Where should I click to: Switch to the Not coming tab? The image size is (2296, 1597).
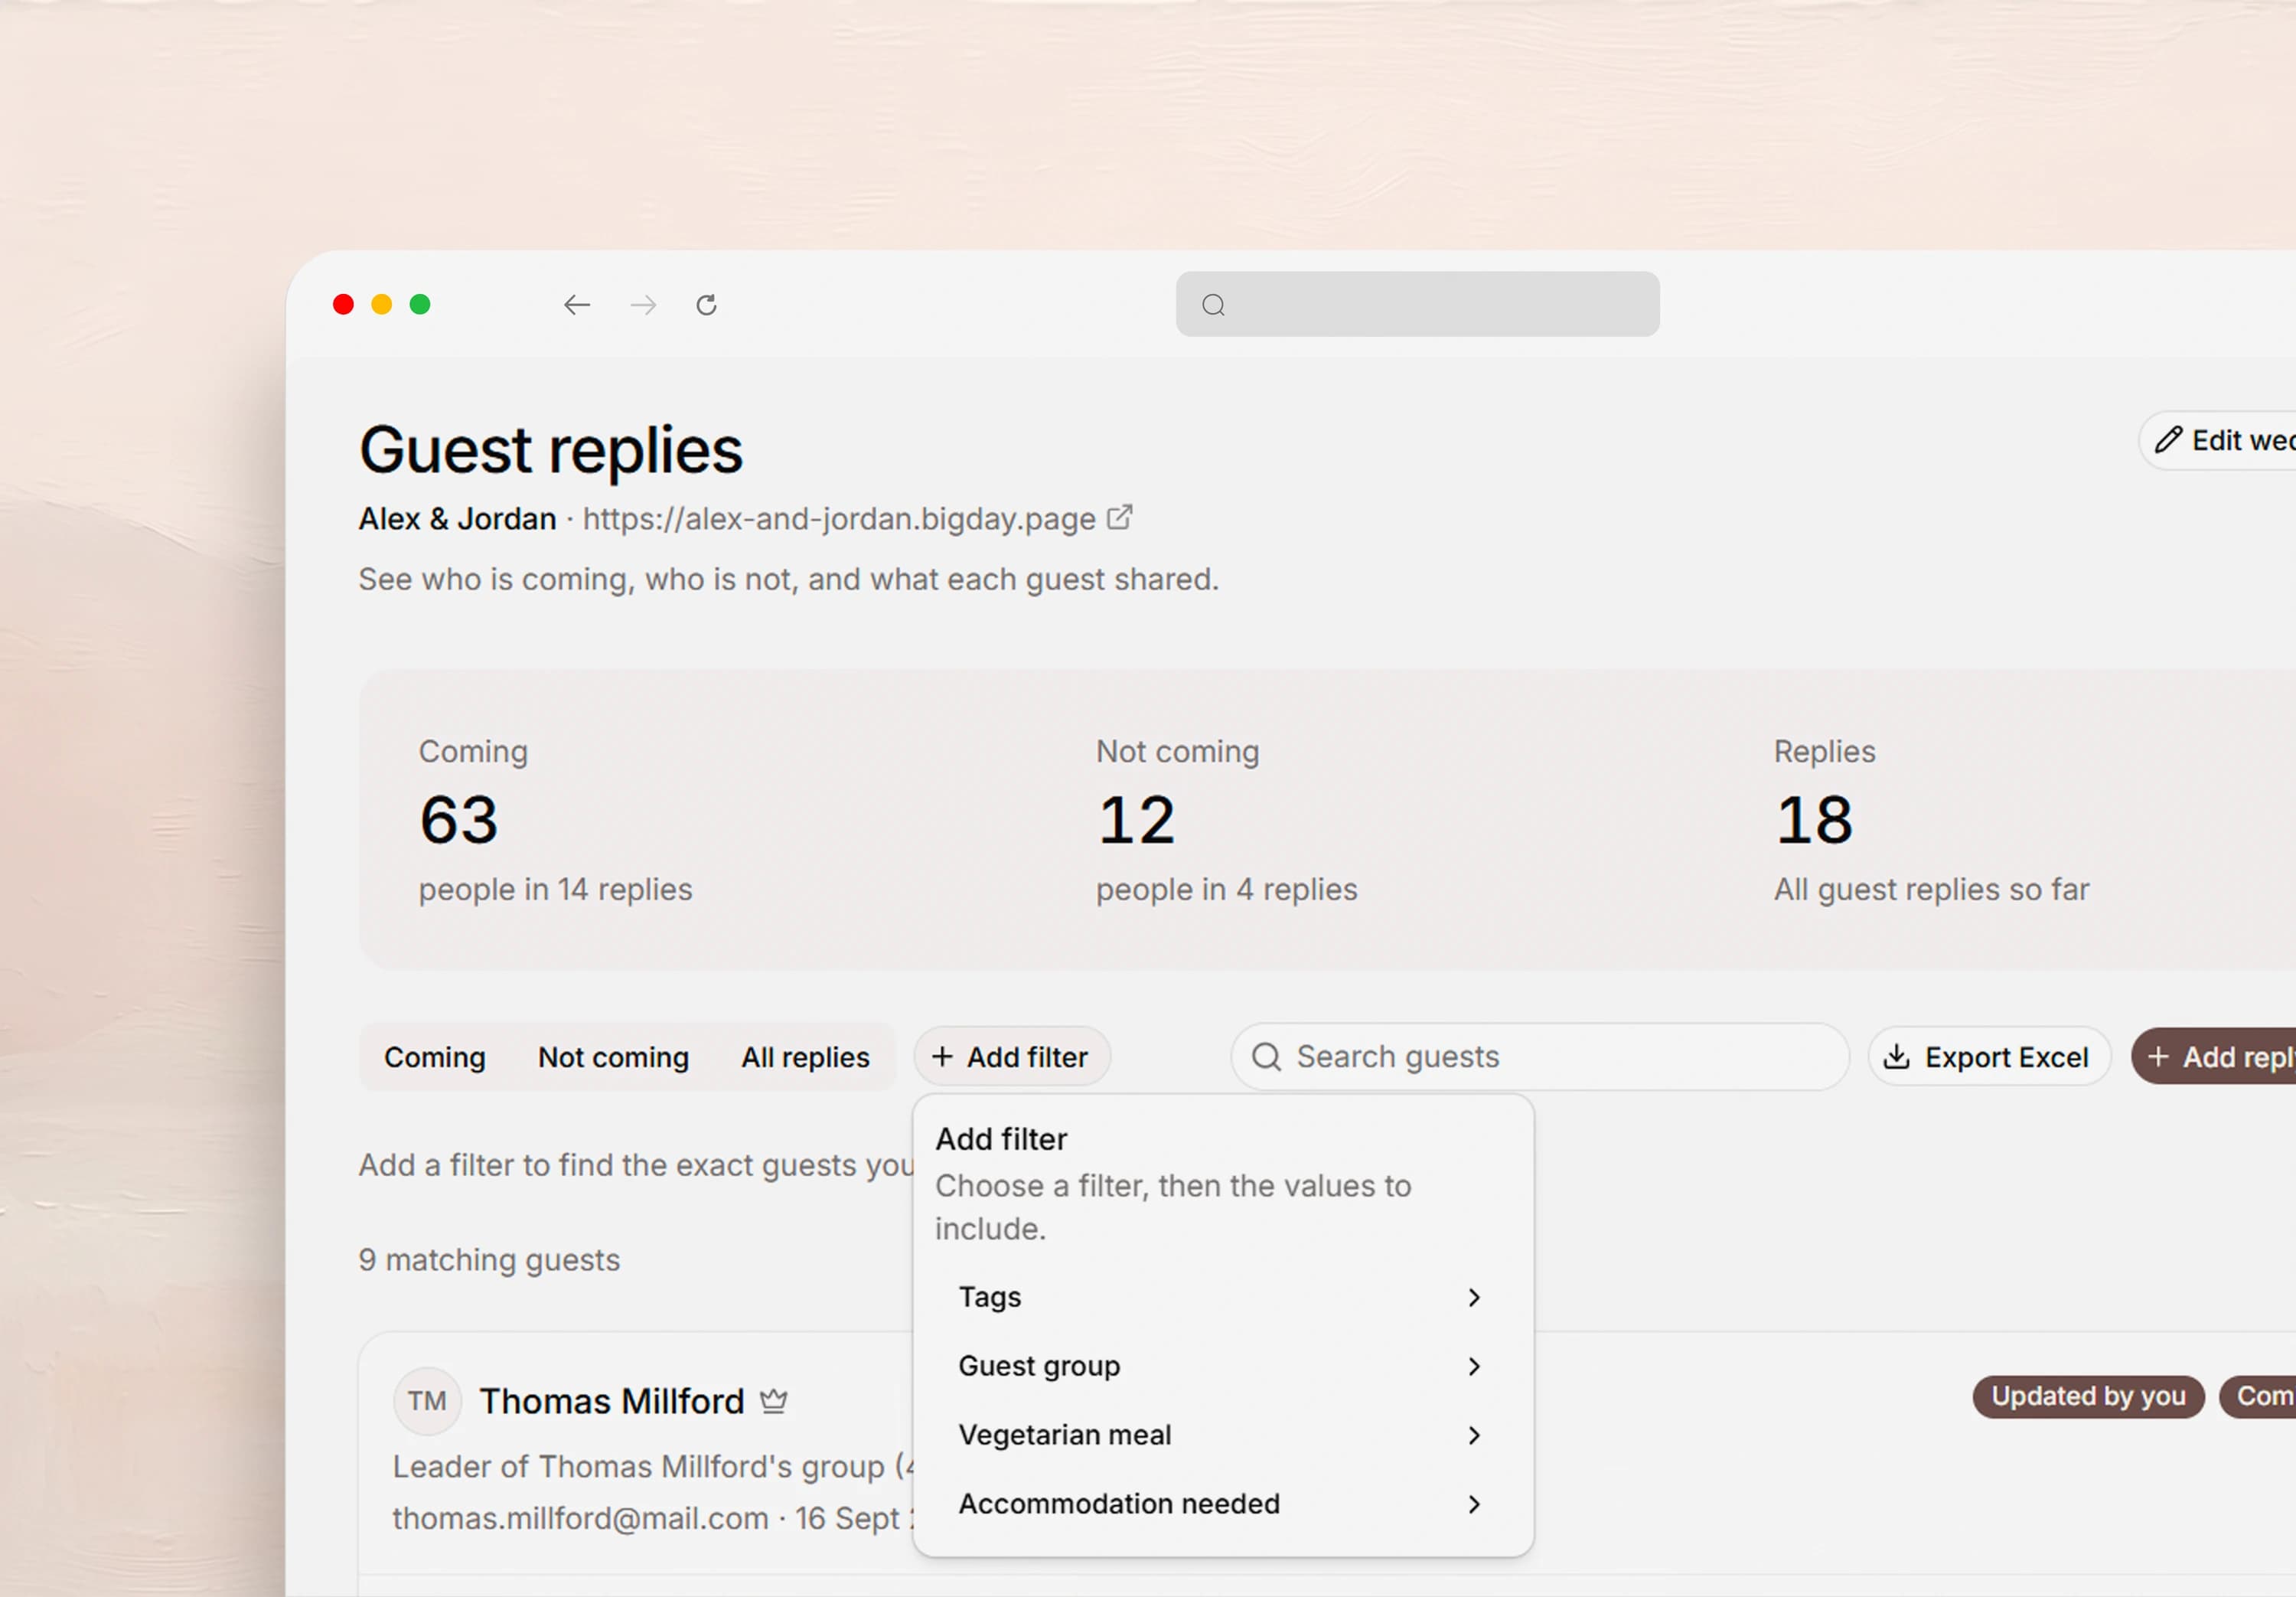pyautogui.click(x=613, y=1057)
